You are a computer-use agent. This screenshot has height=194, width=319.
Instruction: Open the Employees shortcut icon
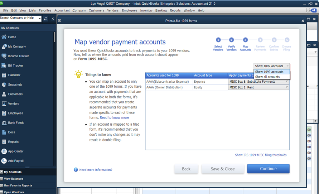pyautogui.click(x=4, y=113)
